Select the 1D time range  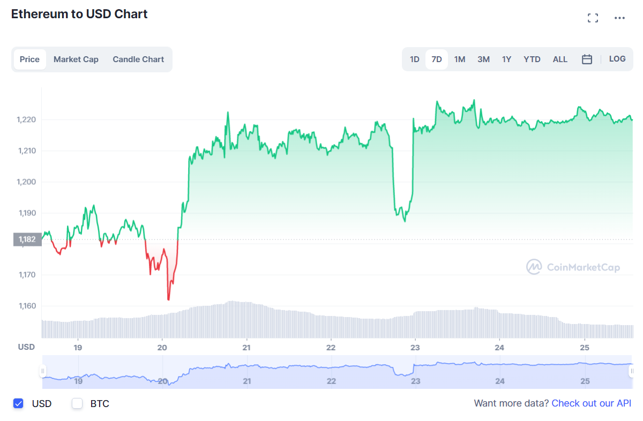414,59
